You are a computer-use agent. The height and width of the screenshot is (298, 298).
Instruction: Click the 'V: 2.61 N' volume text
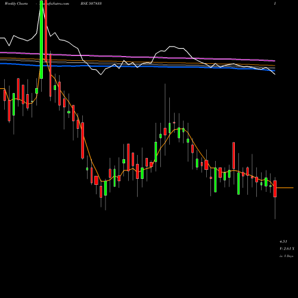click(287, 249)
